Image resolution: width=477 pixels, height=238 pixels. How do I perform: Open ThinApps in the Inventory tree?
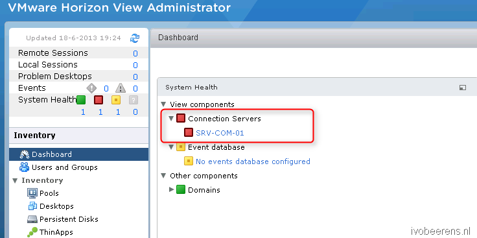pos(56,232)
